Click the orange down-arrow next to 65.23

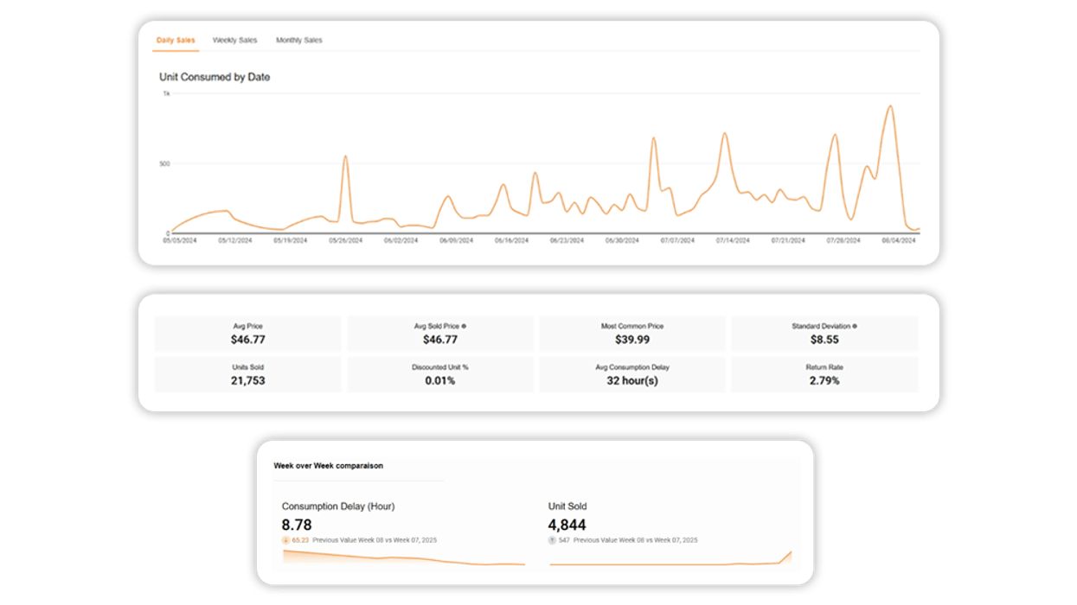click(285, 539)
